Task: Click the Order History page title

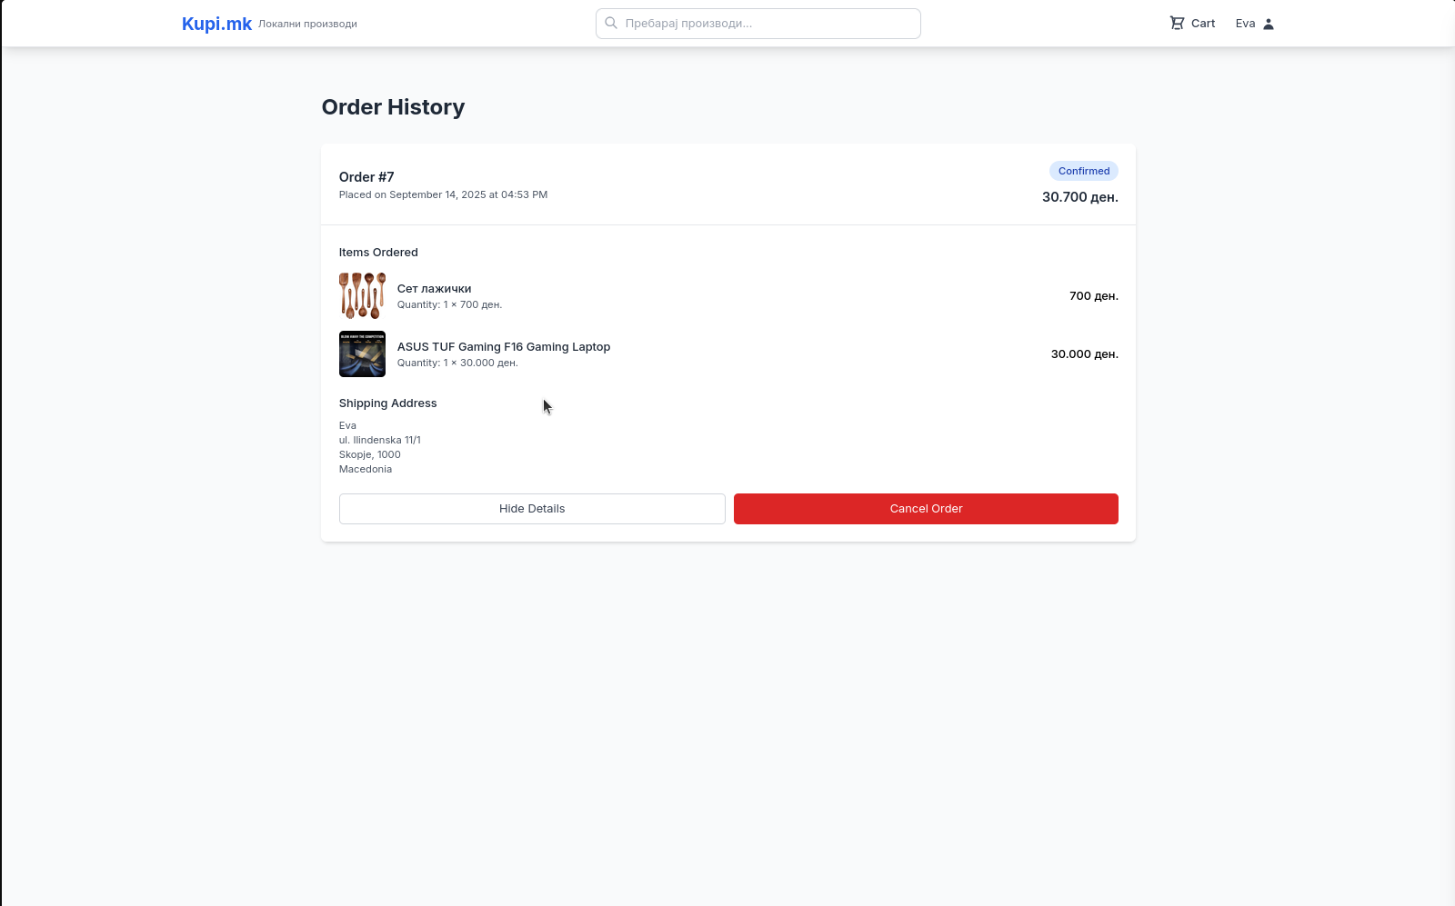Action: click(x=393, y=107)
